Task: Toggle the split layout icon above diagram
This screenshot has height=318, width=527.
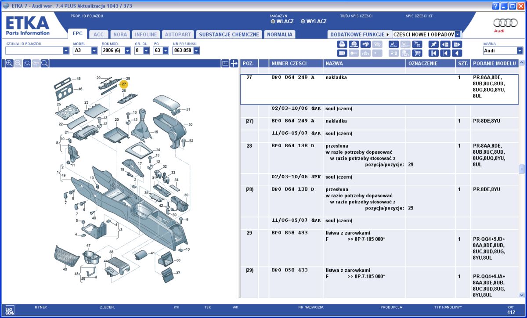Action: point(225,63)
